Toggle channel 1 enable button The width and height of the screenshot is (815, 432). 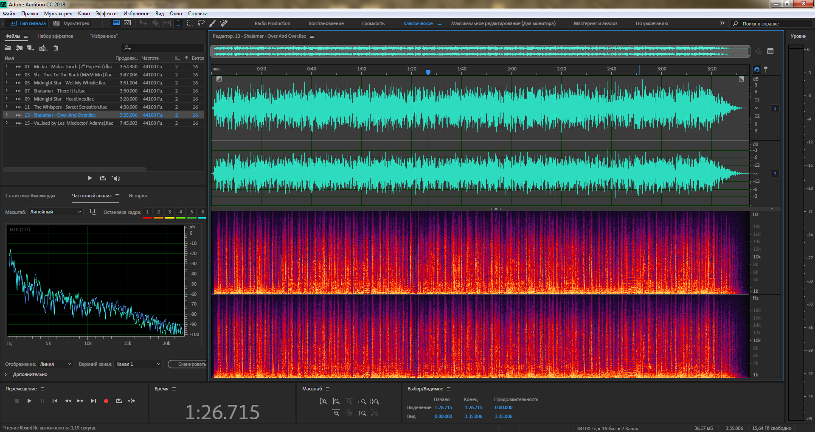[775, 108]
